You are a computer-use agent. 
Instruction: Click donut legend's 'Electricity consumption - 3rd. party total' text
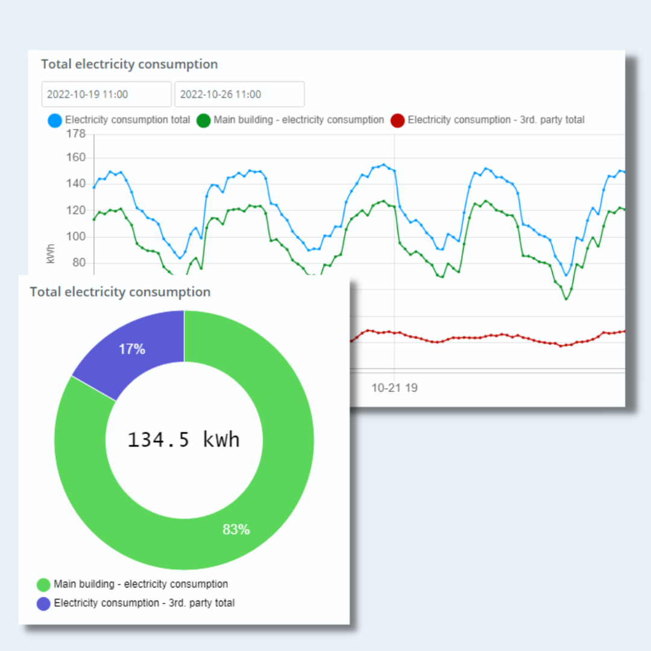(x=144, y=603)
